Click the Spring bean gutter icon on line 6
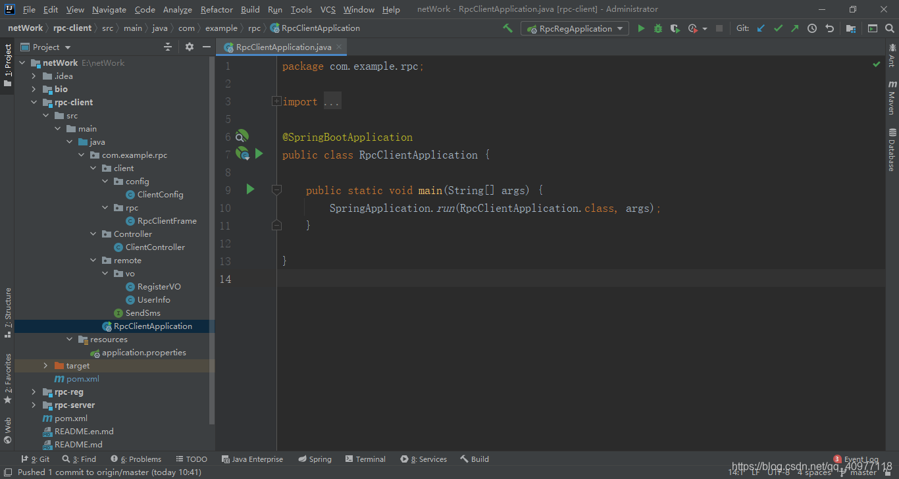Image resolution: width=899 pixels, height=479 pixels. coord(242,136)
